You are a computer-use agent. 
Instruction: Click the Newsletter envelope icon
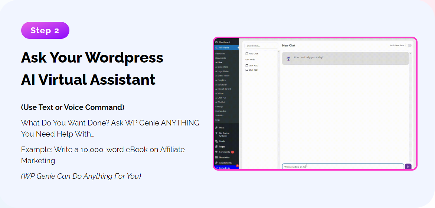pos(216,157)
